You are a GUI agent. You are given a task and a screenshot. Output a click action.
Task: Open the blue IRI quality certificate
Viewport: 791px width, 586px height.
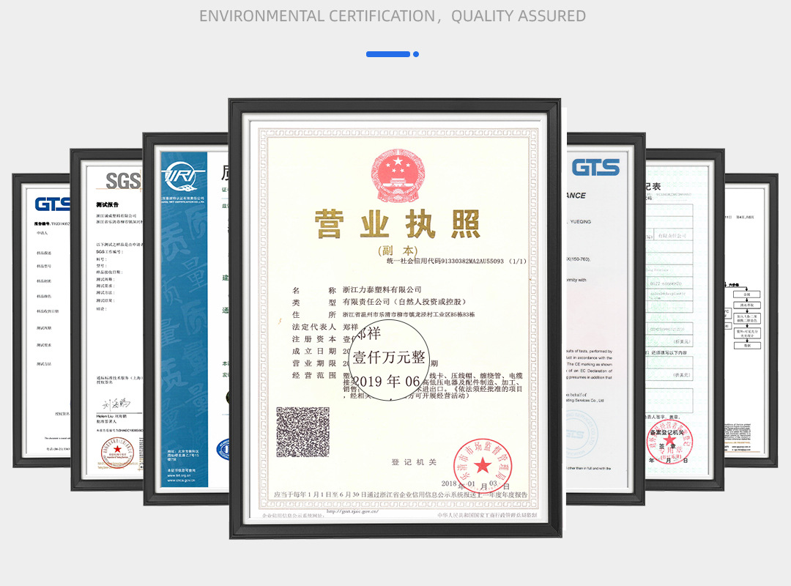(x=185, y=319)
